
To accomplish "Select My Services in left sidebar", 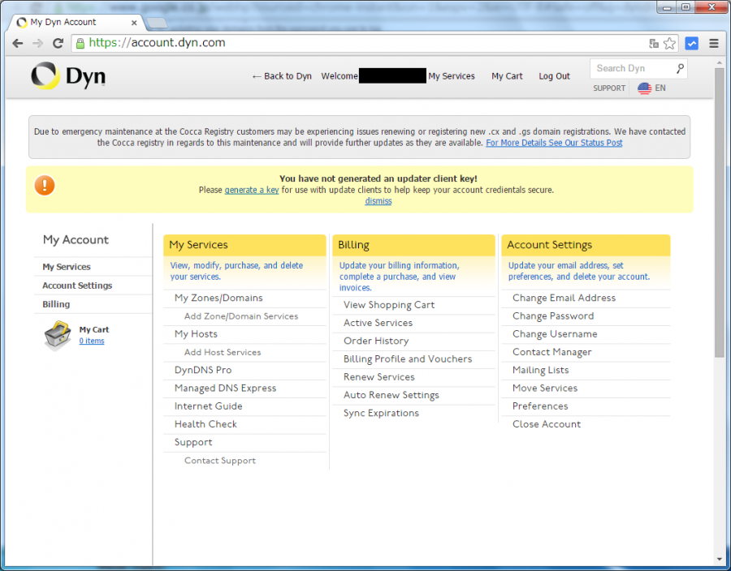I will tap(67, 267).
